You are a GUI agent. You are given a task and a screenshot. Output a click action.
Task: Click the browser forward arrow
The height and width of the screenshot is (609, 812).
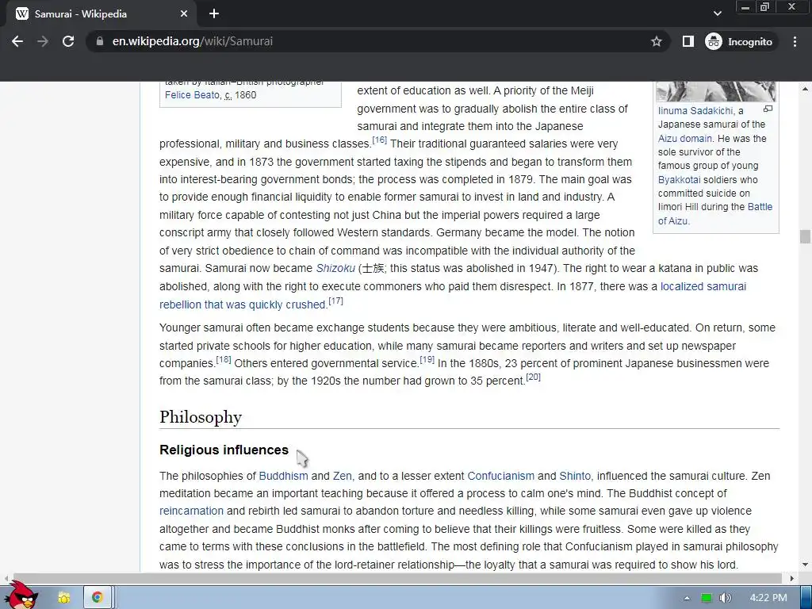[x=43, y=41]
